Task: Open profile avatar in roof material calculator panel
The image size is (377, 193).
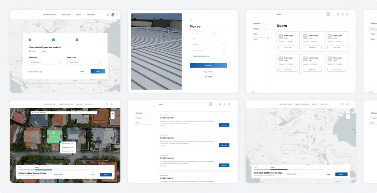Action: click(113, 15)
